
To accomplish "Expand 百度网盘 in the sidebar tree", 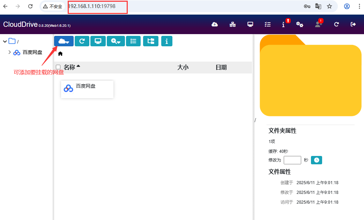I will [9, 52].
